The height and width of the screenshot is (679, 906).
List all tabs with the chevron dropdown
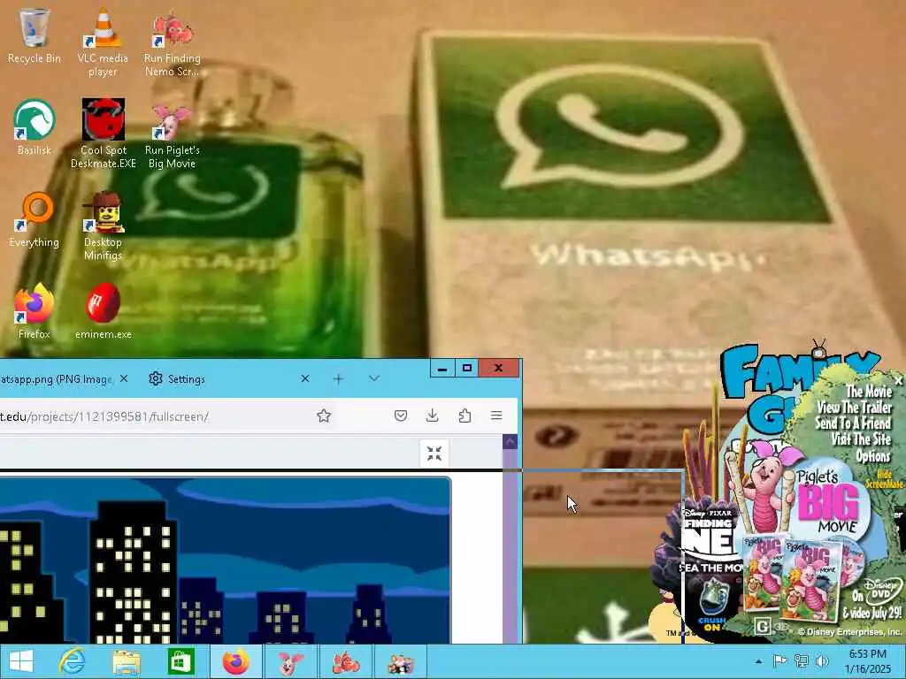[x=374, y=378]
